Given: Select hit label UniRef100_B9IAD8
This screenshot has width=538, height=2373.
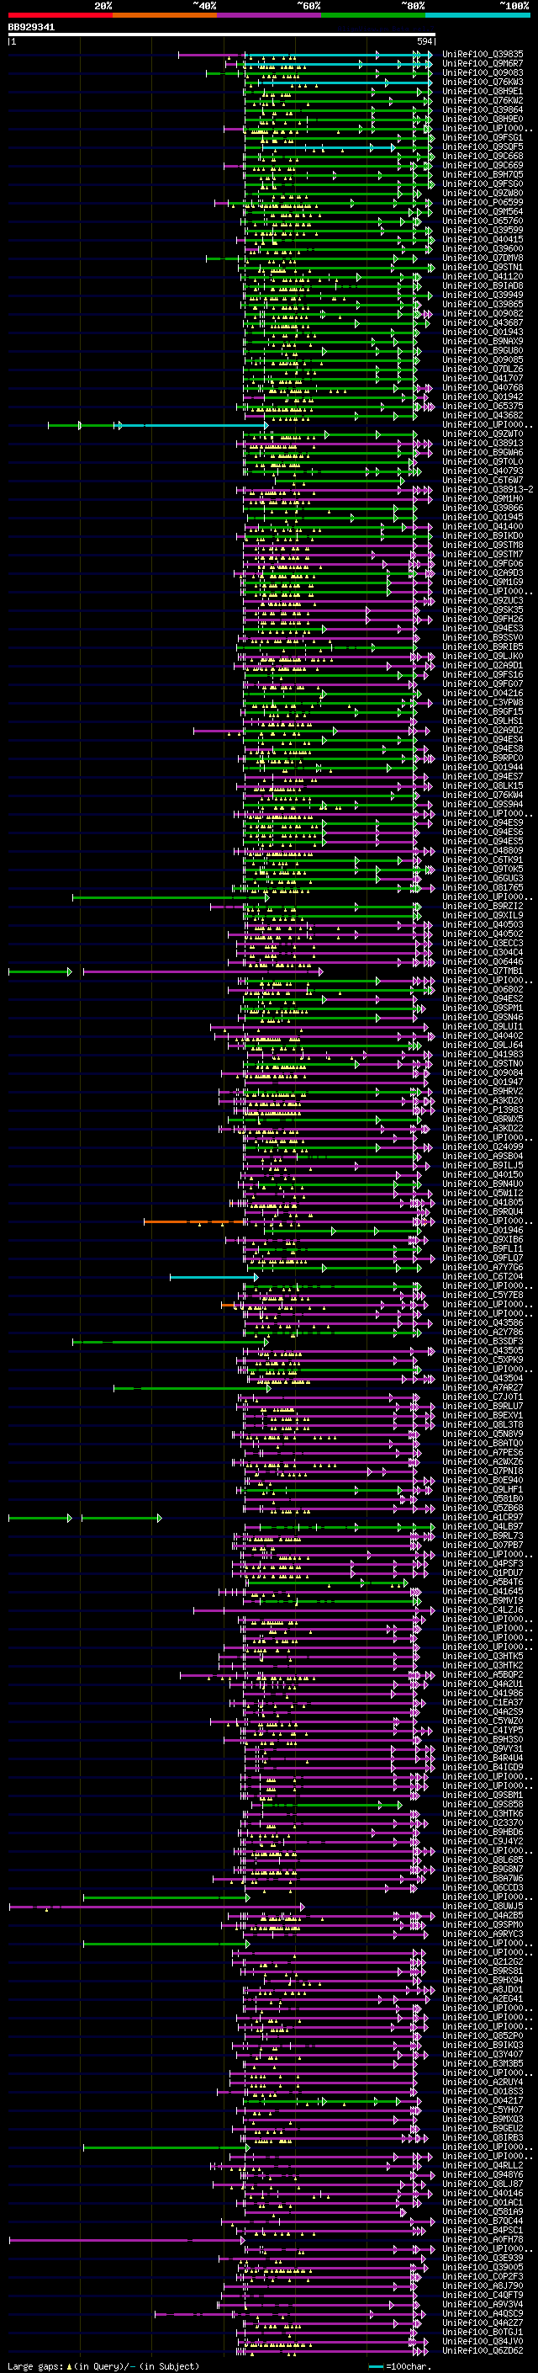Looking at the screenshot, I should click(x=483, y=285).
